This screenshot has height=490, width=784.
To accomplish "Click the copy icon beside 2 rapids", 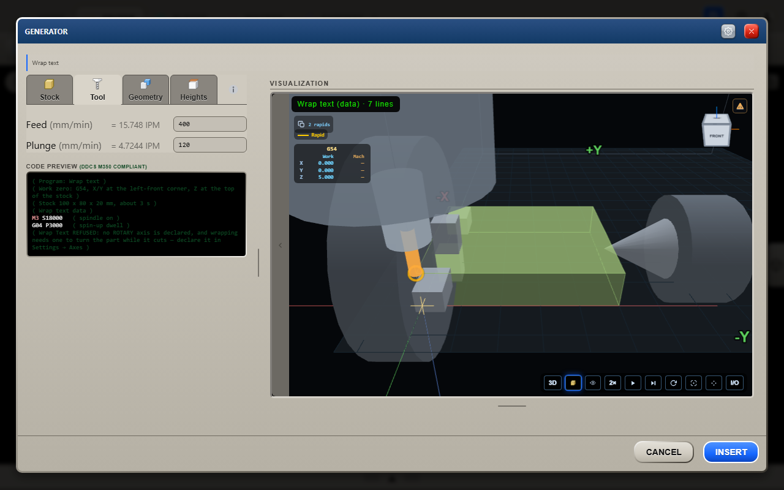I will (x=301, y=124).
